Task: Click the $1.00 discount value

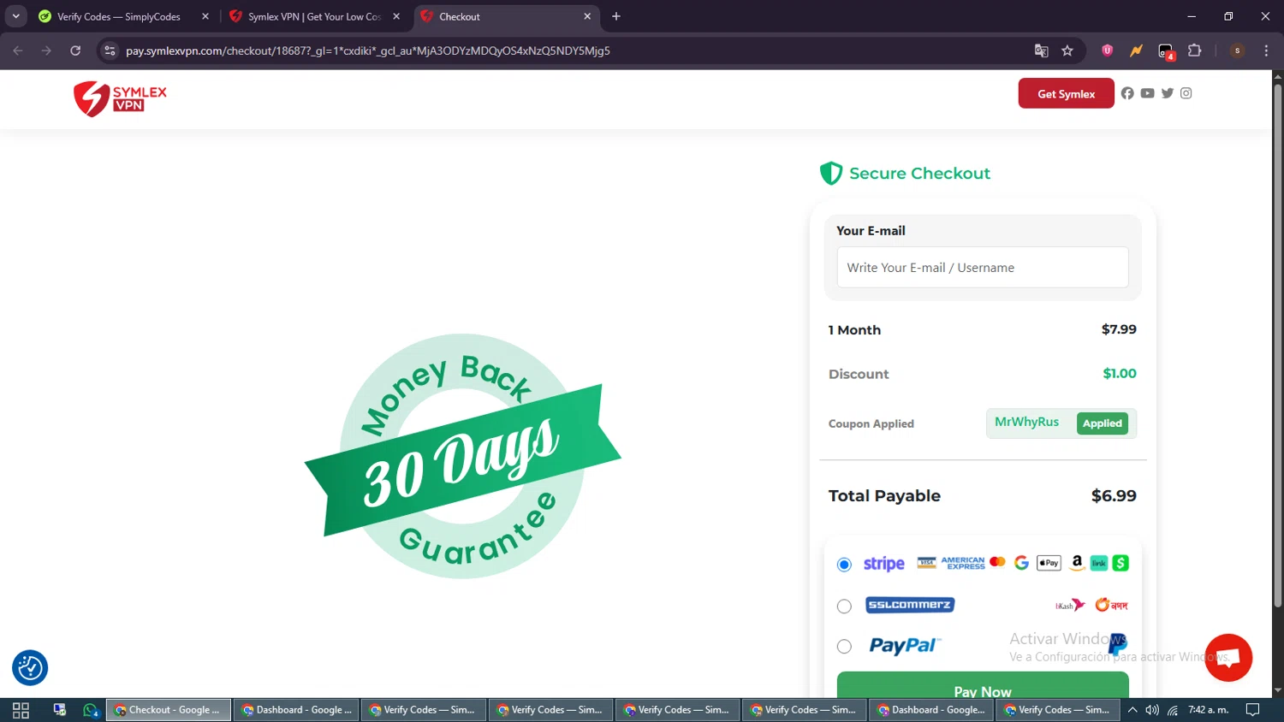Action: point(1120,374)
